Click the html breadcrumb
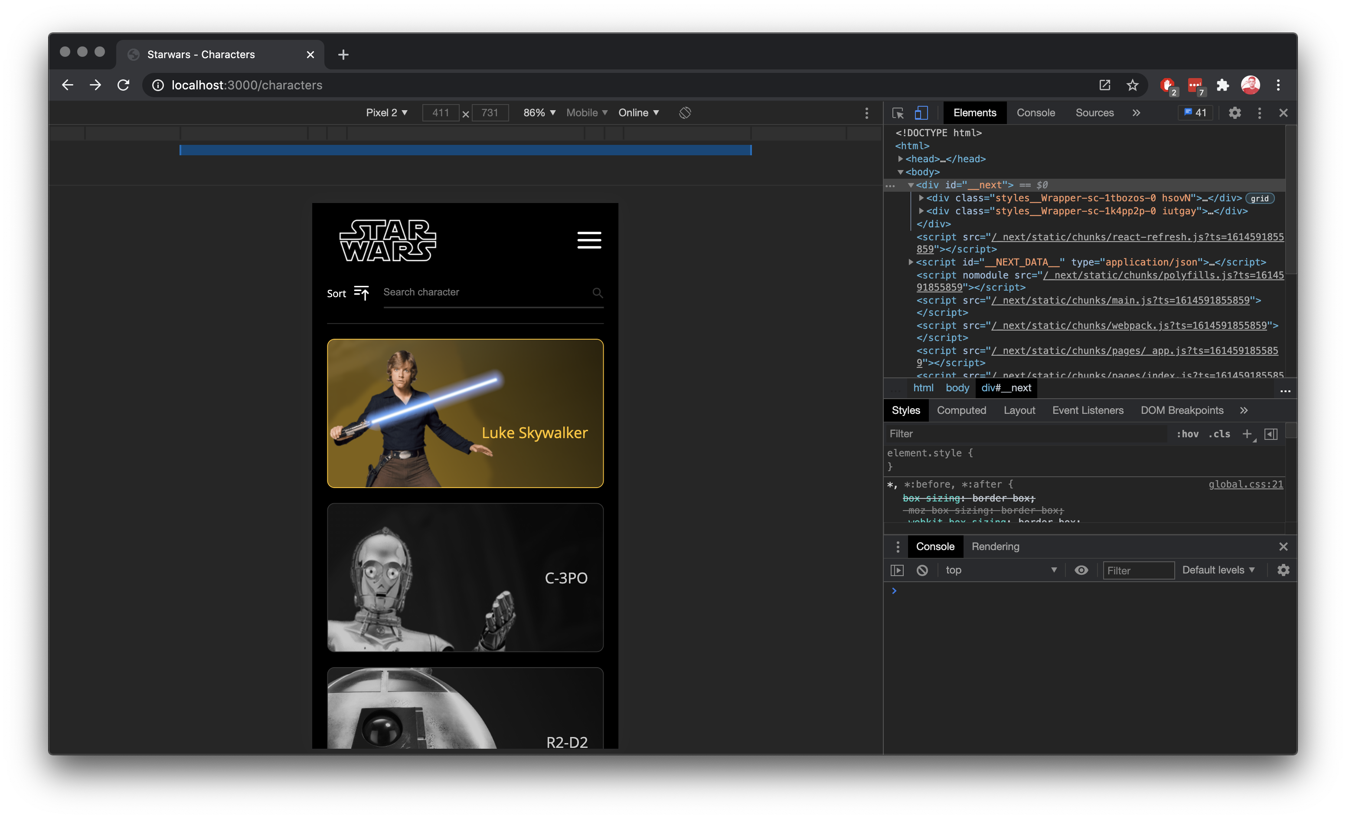 923,388
